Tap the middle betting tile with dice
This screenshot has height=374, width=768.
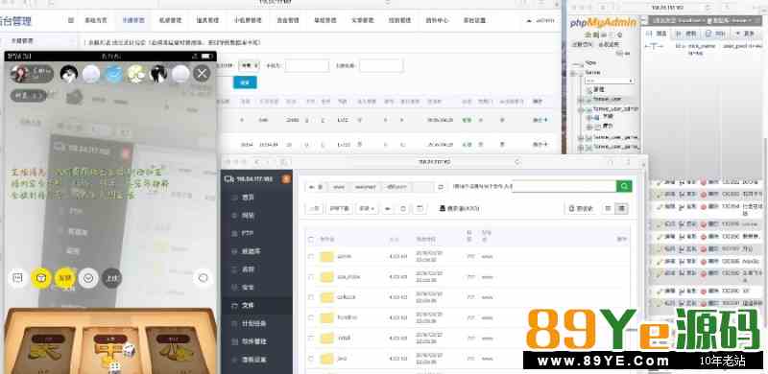point(110,350)
